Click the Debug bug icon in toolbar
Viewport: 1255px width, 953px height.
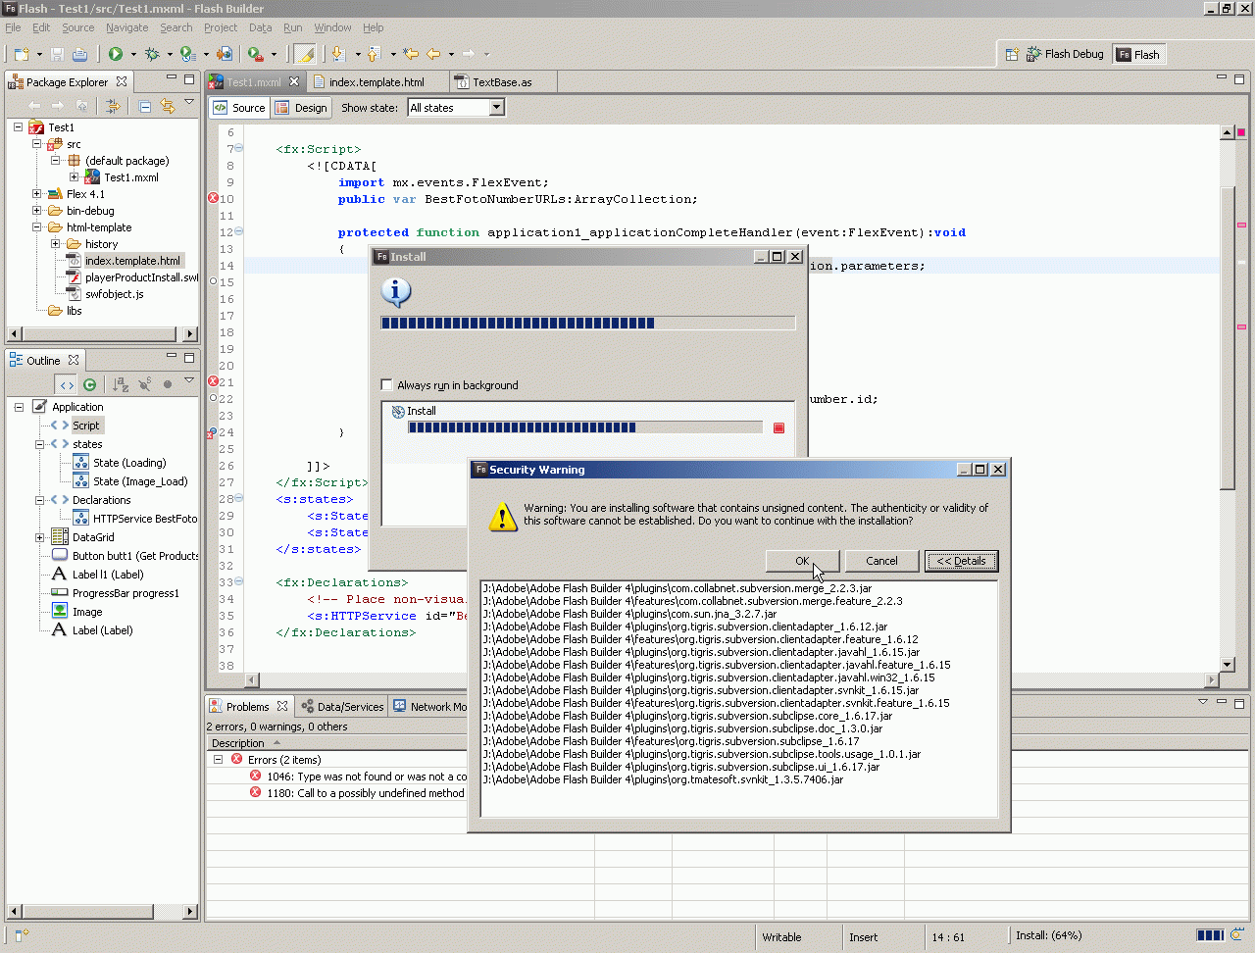(152, 55)
